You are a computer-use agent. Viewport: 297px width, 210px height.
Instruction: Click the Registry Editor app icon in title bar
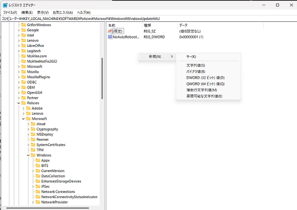[4, 4]
